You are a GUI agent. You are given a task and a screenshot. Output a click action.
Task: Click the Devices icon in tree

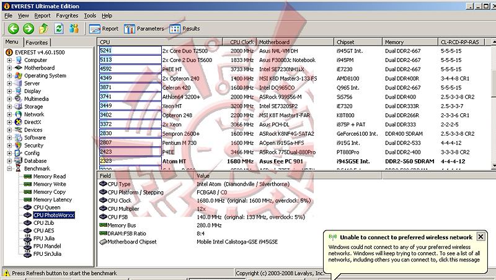coord(19,130)
